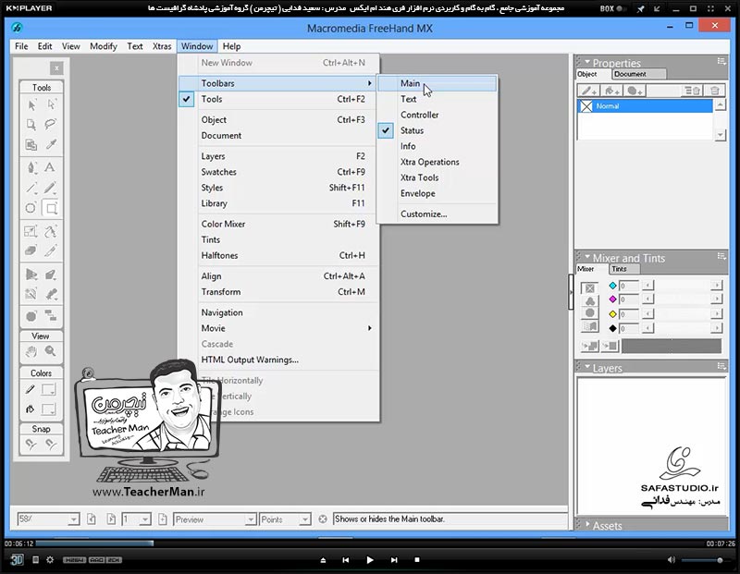Click the cyan slider track in Mixer
The width and height of the screenshot is (740, 574).
point(682,286)
